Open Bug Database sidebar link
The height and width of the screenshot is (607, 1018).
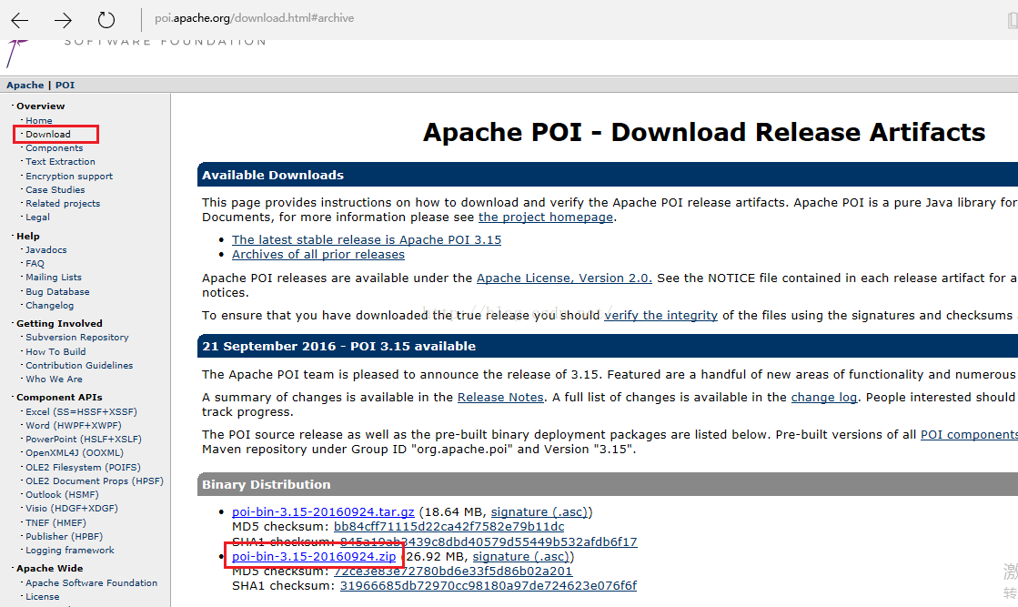click(57, 292)
